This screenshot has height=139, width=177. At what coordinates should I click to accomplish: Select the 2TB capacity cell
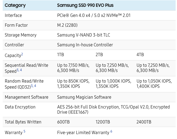99,55
